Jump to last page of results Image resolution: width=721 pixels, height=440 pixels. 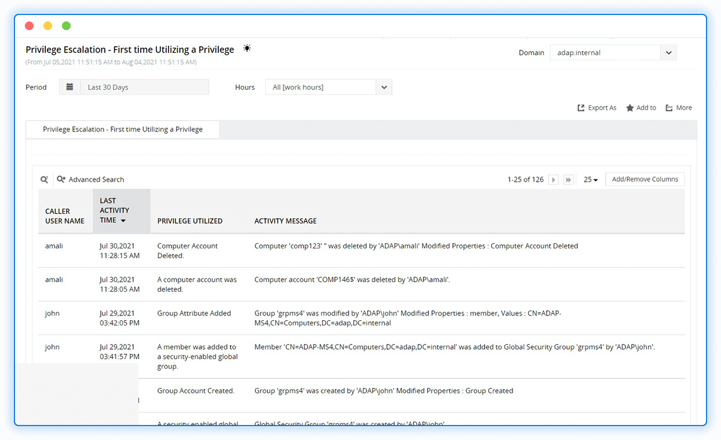569,179
